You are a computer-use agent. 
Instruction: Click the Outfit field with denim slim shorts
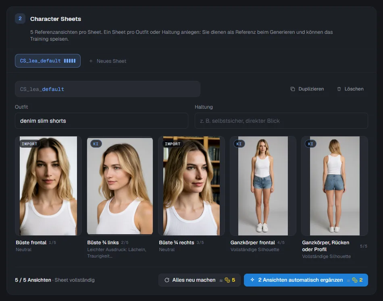click(101, 121)
